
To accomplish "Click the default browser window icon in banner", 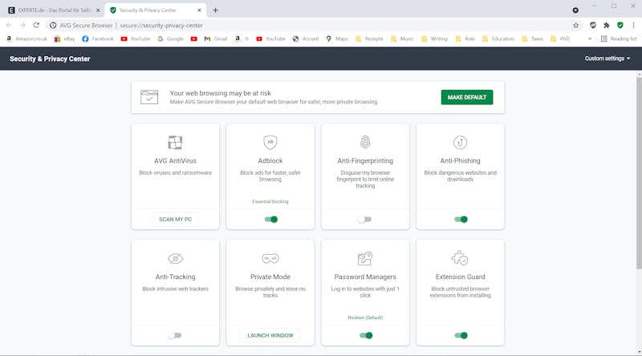I will coord(149,97).
